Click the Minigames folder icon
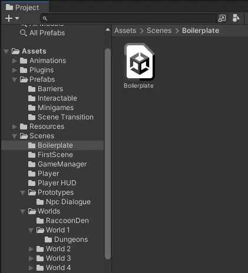Viewport: 248px width, 273px height. pos(32,108)
